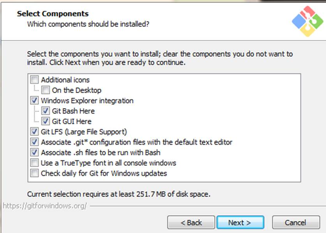Click the Git for Windows logo icon
Viewport: 326px width, 233px height.
click(307, 21)
